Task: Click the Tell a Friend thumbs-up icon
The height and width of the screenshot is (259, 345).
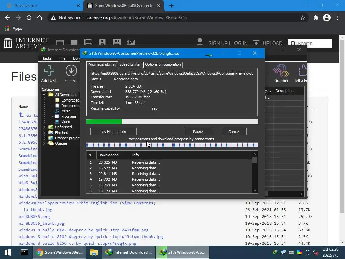Action: [303, 70]
